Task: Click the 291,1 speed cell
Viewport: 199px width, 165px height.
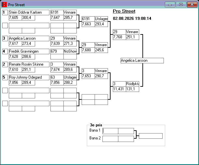Action: click(28, 70)
